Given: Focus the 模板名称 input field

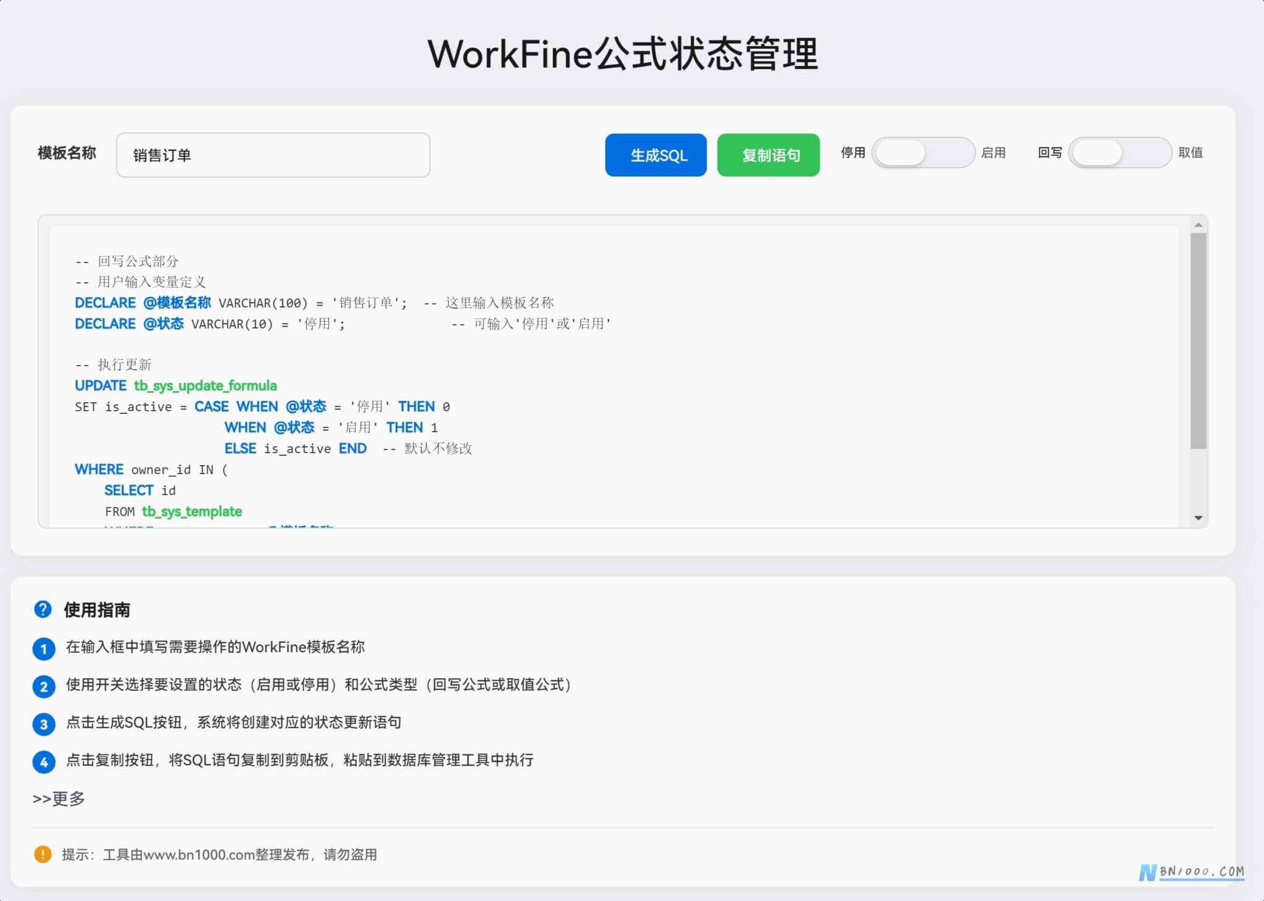Looking at the screenshot, I should [x=273, y=155].
